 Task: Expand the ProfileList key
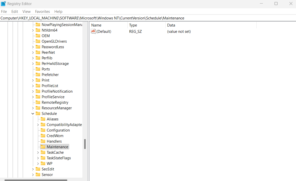click(x=33, y=86)
